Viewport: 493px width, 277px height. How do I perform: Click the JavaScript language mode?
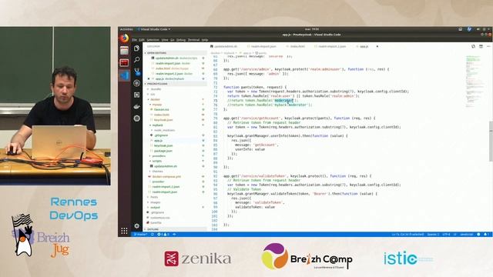click(467, 234)
